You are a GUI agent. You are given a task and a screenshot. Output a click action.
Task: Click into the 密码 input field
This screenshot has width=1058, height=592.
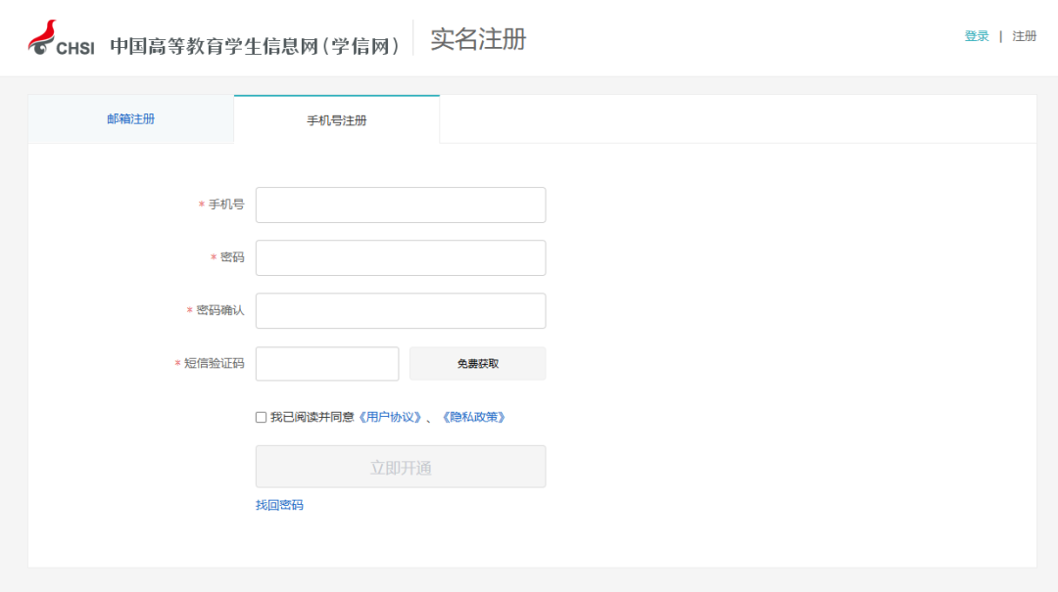[x=401, y=258]
